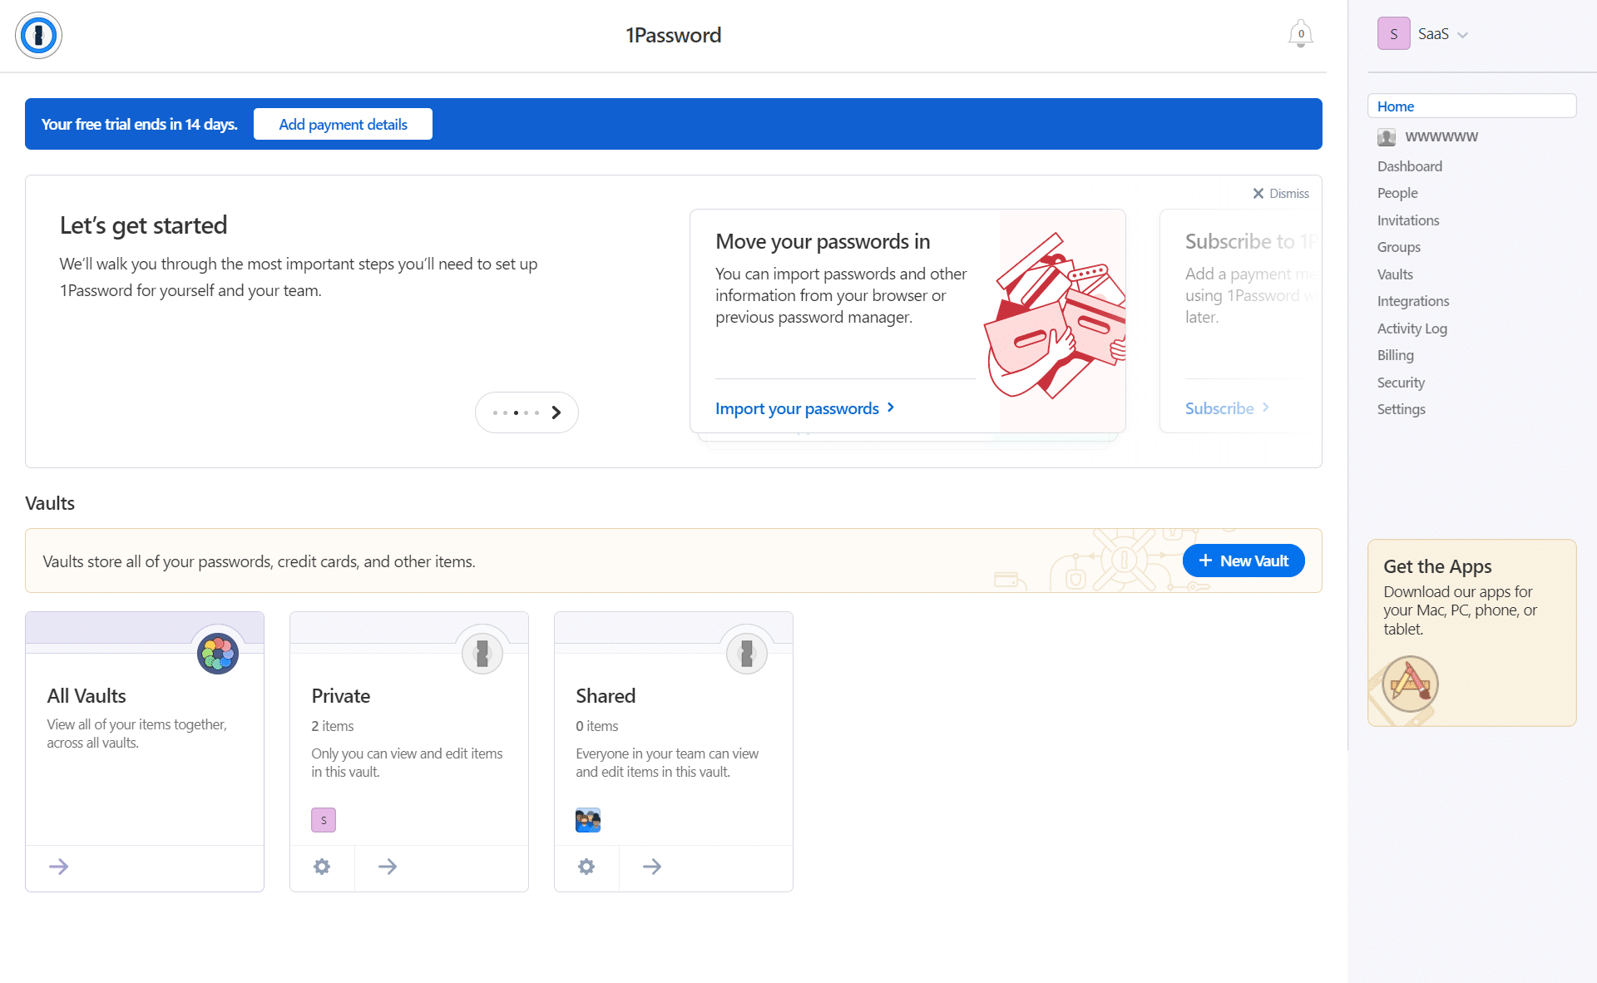1597x983 pixels.
Task: Click the New Vault button
Action: coord(1241,560)
